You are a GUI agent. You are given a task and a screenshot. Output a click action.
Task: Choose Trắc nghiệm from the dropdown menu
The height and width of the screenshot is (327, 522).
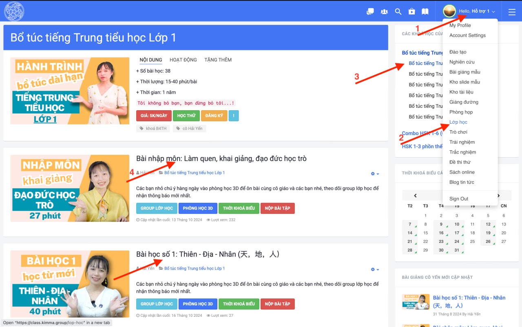[x=462, y=152]
